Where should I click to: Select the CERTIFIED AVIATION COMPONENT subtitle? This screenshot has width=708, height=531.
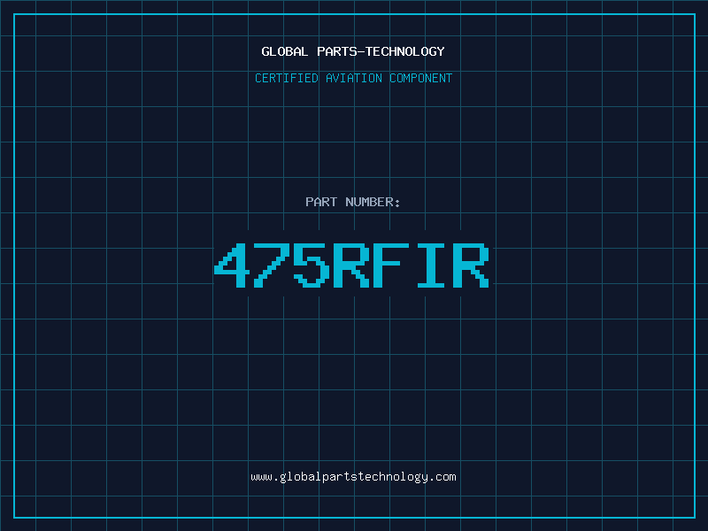[353, 78]
